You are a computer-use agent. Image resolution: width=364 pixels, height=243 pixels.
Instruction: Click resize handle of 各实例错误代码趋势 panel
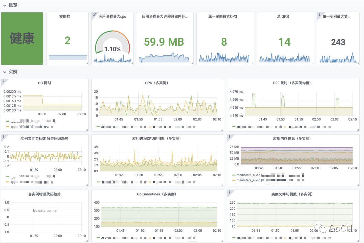[x=87, y=241]
